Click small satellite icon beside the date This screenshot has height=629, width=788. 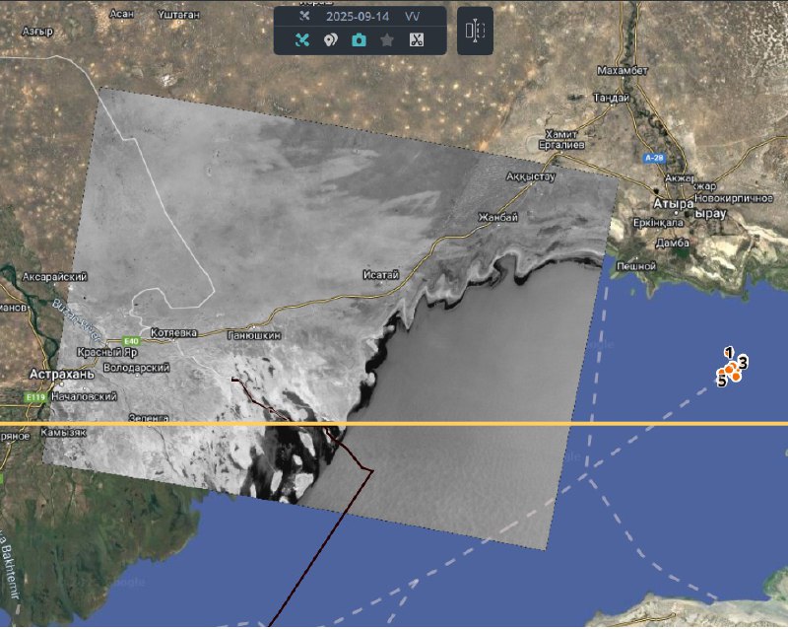click(304, 17)
